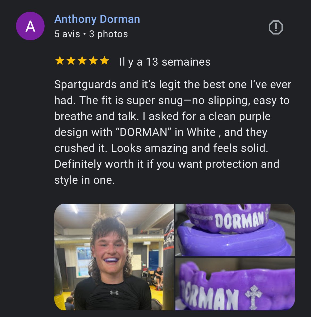This screenshot has height=317, width=311.
Task: Open the photo of smiling man wearing mouthguard
Action: 114,257
